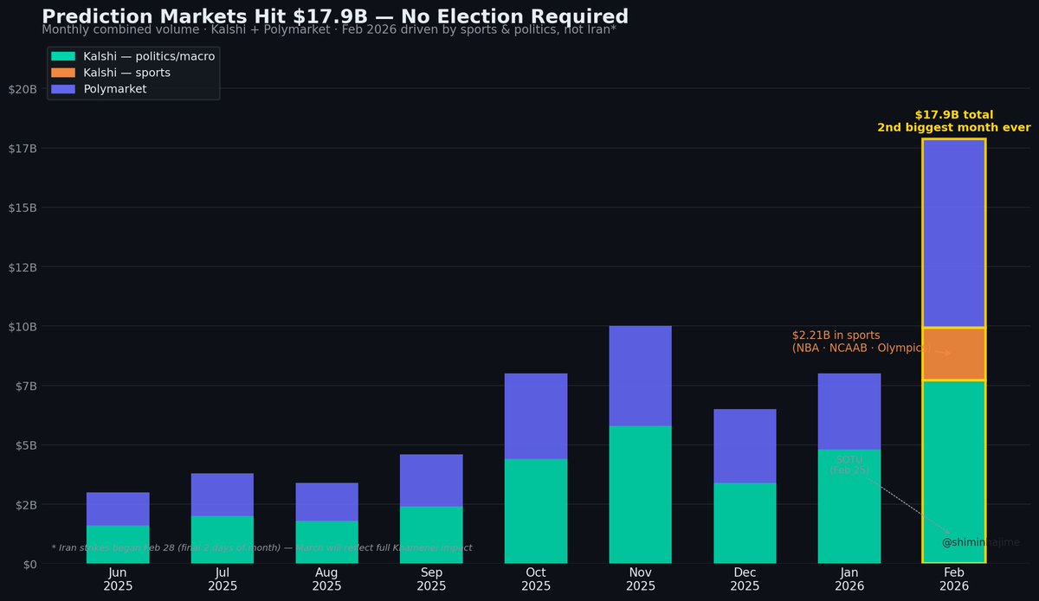Click the teal Kalshi segment of Oct 2025 bar
The height and width of the screenshot is (601, 1039).
[536, 511]
